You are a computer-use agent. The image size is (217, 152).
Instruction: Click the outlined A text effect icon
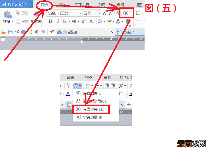pos(100,21)
